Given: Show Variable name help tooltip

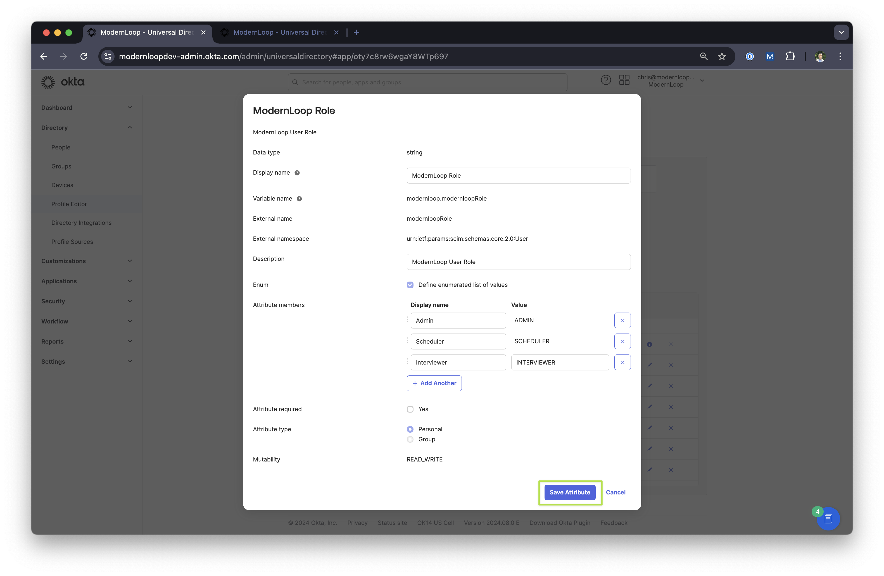Looking at the screenshot, I should (x=300, y=199).
